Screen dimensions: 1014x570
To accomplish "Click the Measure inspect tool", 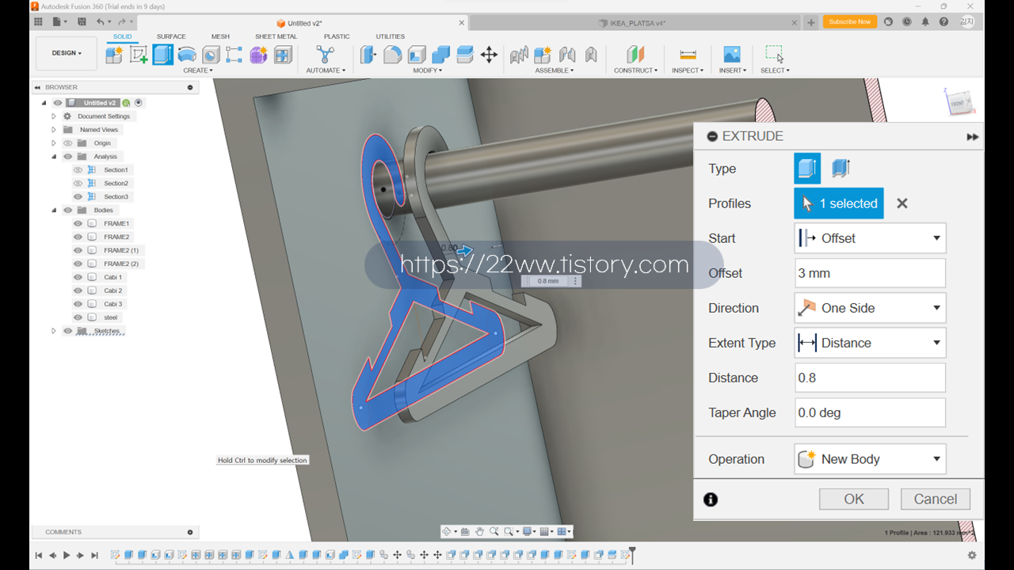I will point(688,55).
